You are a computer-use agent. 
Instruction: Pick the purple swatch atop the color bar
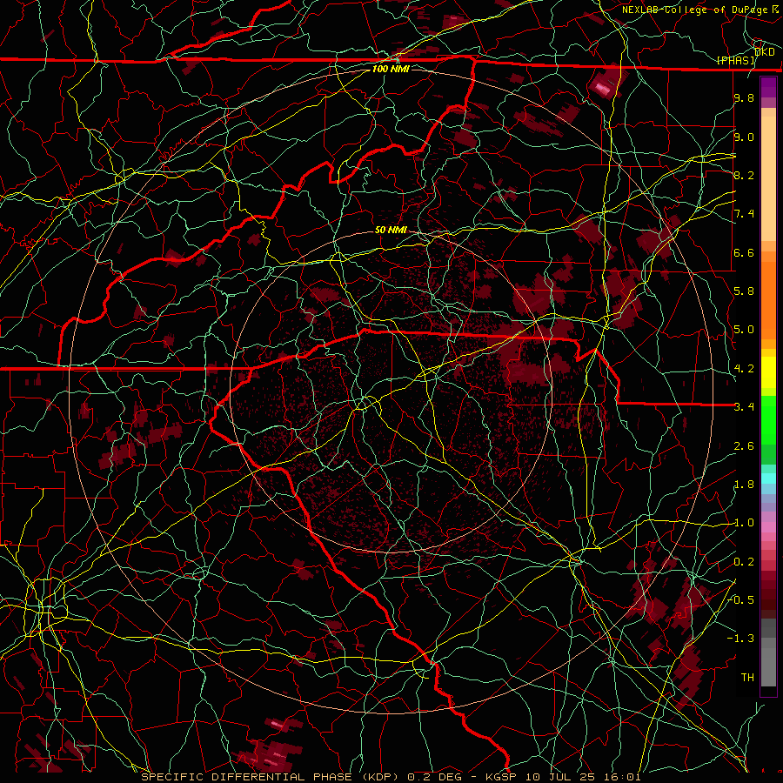[768, 87]
